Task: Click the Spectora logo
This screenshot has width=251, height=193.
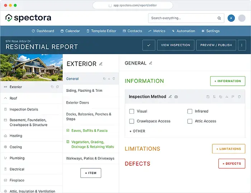Action: pos(28,18)
